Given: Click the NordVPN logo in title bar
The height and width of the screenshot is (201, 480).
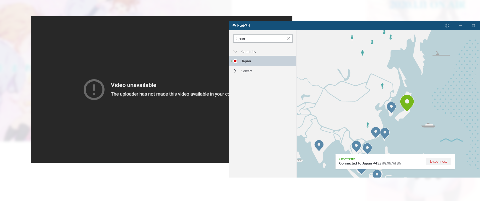Looking at the screenshot, I should [234, 26].
